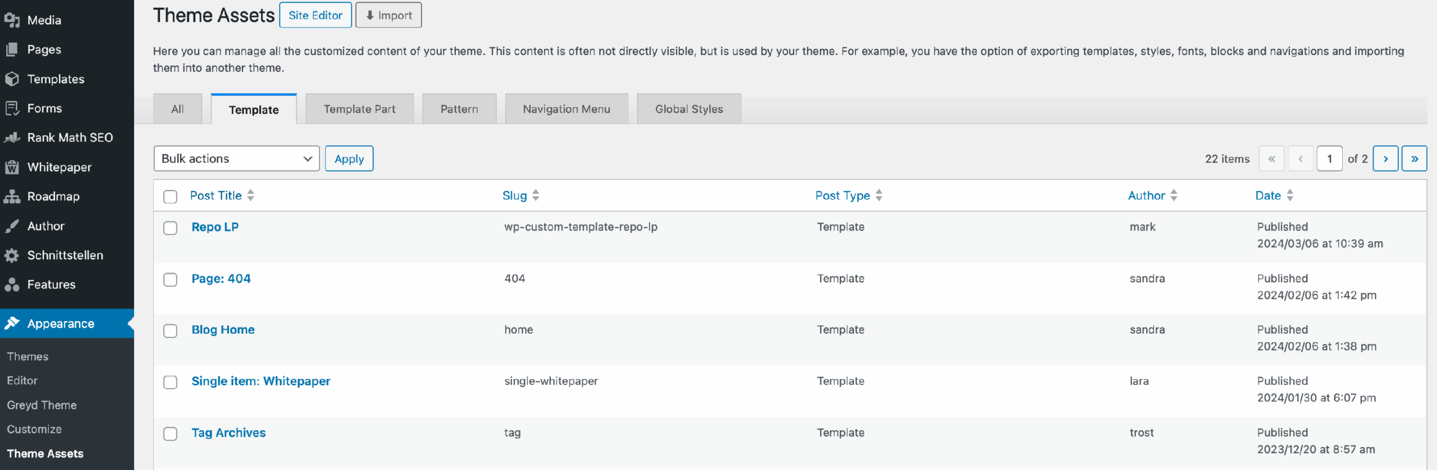Click date 2024/03/06 at 10:39 am
Screen dimensions: 1437x470
(1320, 244)
